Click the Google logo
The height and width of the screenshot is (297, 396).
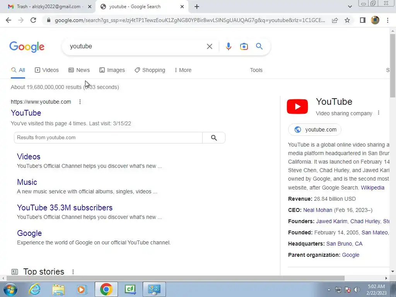pos(27,47)
